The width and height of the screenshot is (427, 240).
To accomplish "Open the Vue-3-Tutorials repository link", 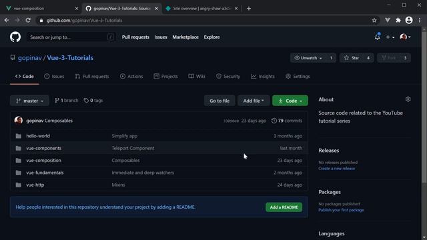I will point(70,58).
